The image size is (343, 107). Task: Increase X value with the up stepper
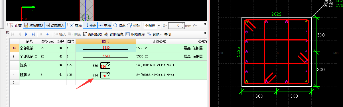pos(183,24)
